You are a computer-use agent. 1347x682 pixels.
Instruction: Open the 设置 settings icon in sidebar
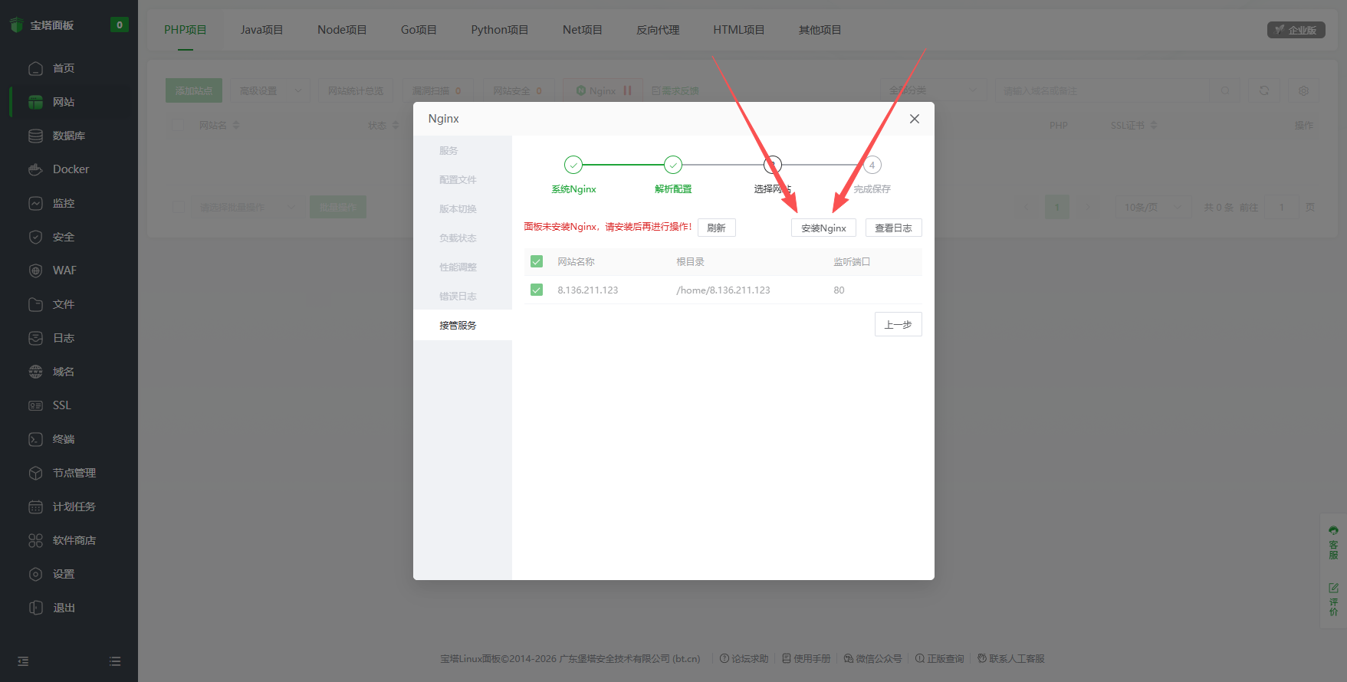[x=35, y=574]
